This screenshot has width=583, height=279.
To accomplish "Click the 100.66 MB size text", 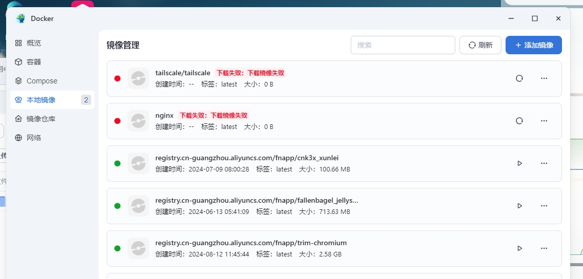I will [x=335, y=169].
